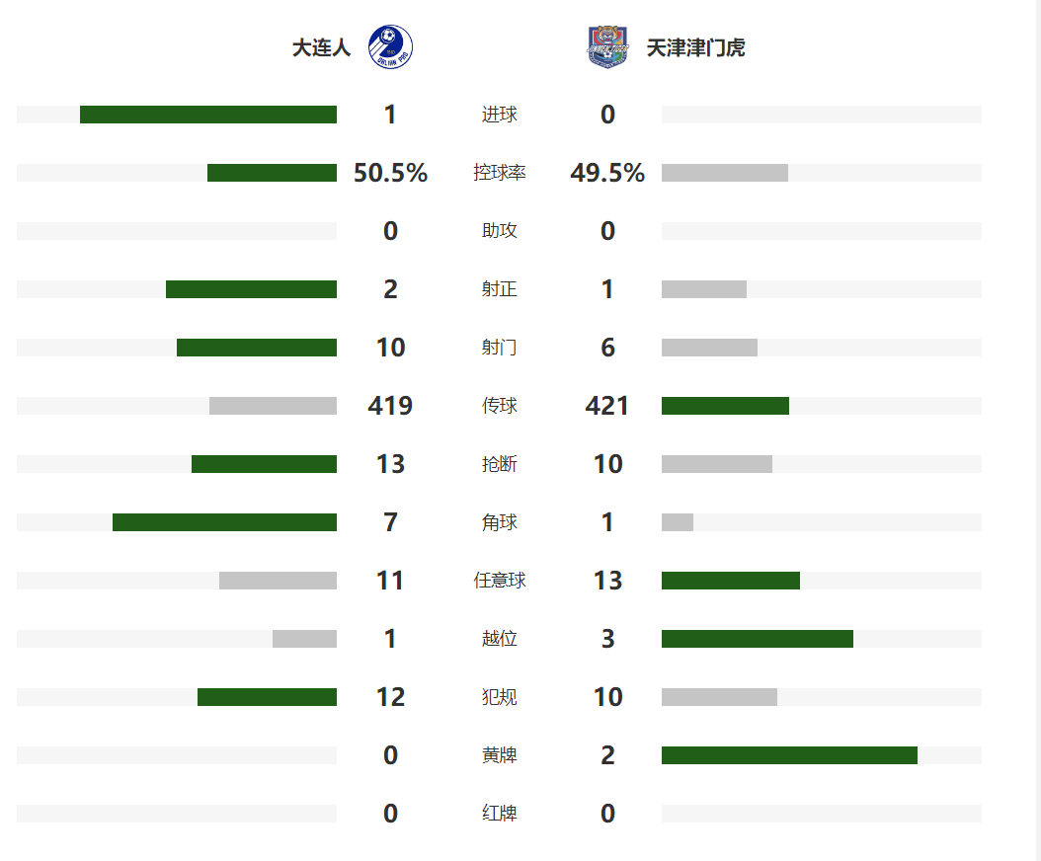Click the 天津津门虎 free kick bar

point(731,581)
